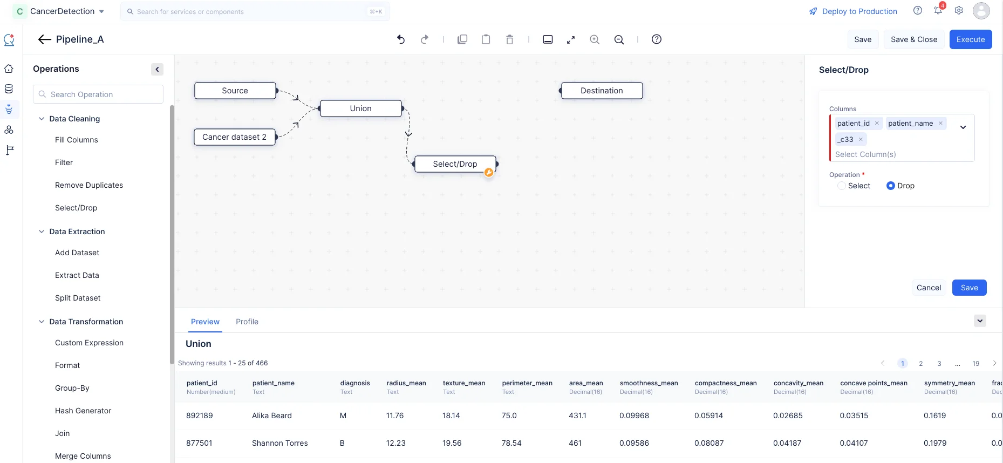Image resolution: width=1003 pixels, height=463 pixels.
Task: Collapse the preview panel chevron
Action: coord(980,321)
